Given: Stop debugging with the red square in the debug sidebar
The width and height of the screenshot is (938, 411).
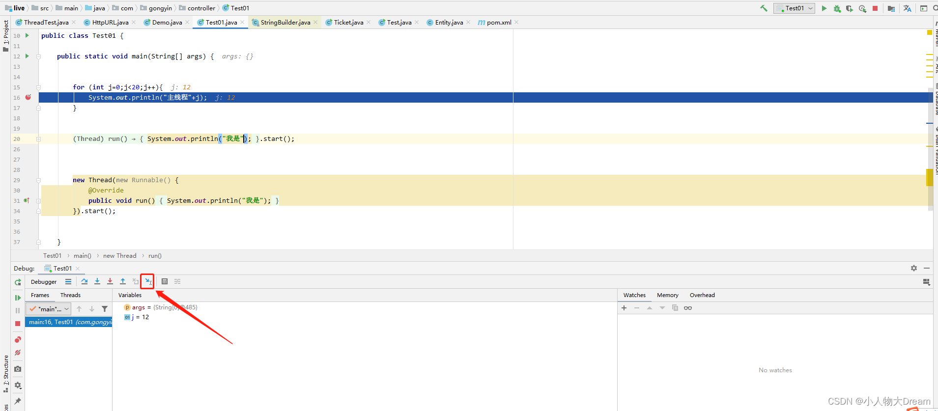Looking at the screenshot, I should coord(18,324).
